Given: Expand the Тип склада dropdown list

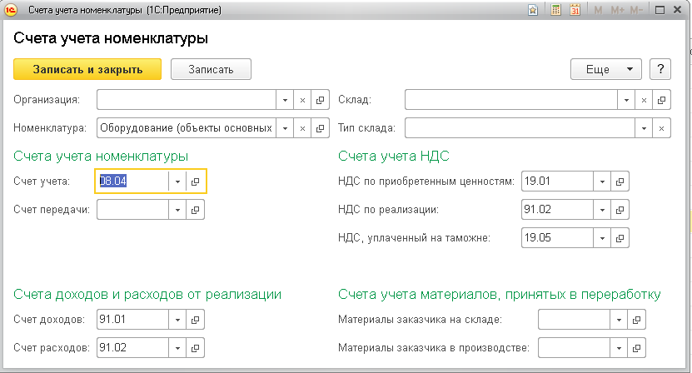Looking at the screenshot, I should [x=644, y=128].
